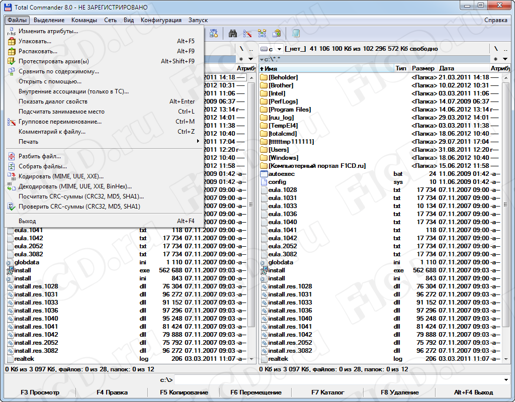
Task: Click F3 Просмотр button
Action: point(40,392)
